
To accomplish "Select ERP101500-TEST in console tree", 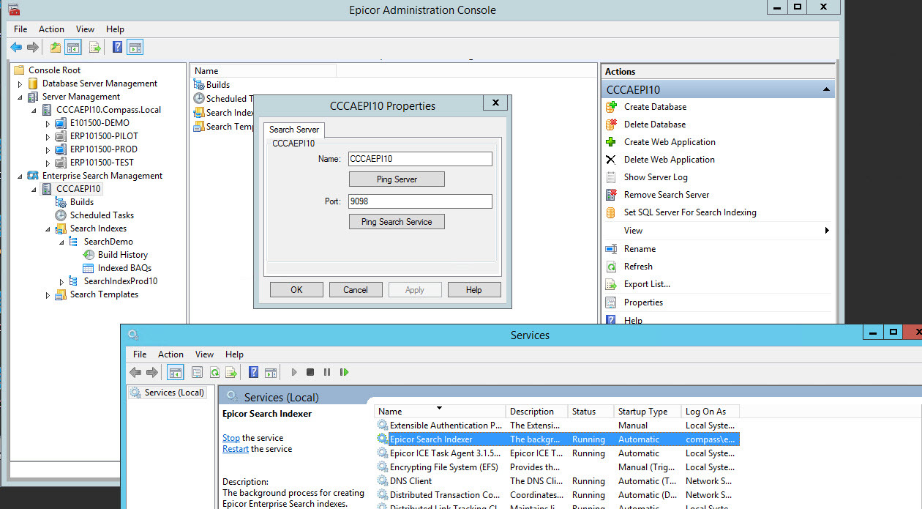I will 102,163.
